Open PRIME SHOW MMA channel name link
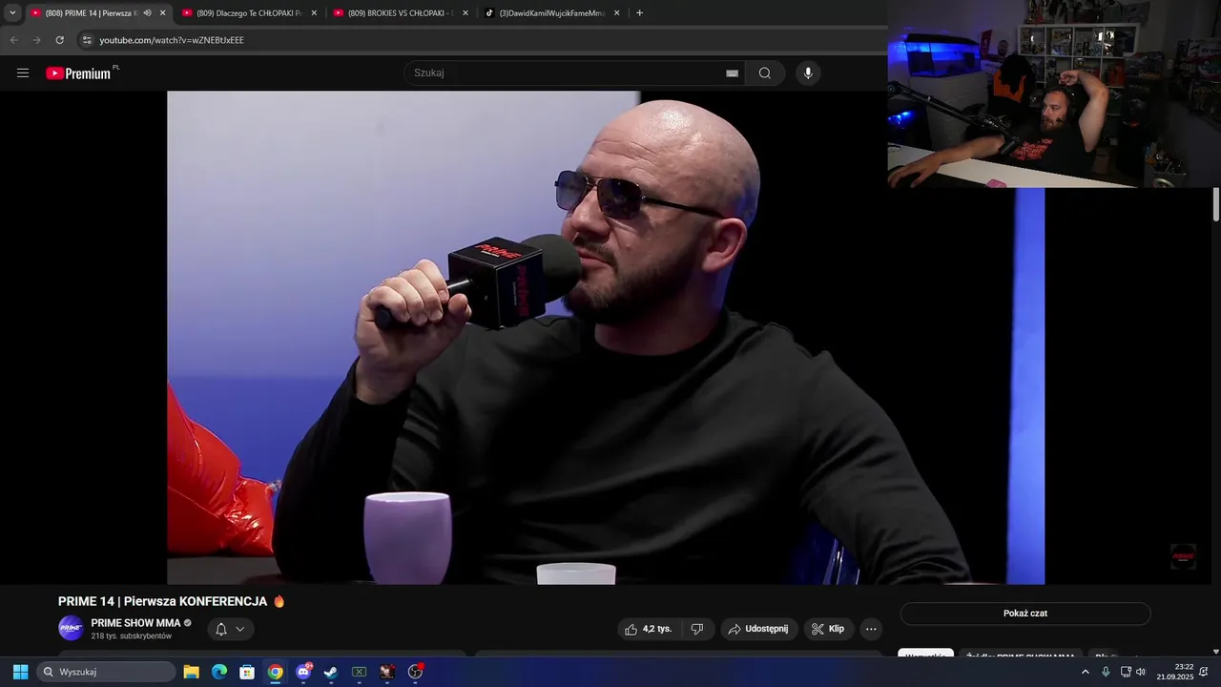The image size is (1221, 687). click(135, 623)
